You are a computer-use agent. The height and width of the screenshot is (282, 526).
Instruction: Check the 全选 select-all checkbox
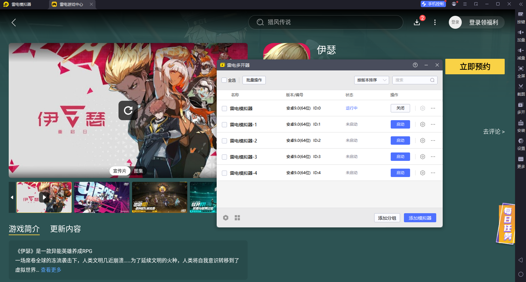(x=224, y=80)
